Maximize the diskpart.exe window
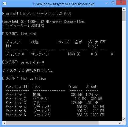Viewport: 128px width, 127px height. point(113,3)
